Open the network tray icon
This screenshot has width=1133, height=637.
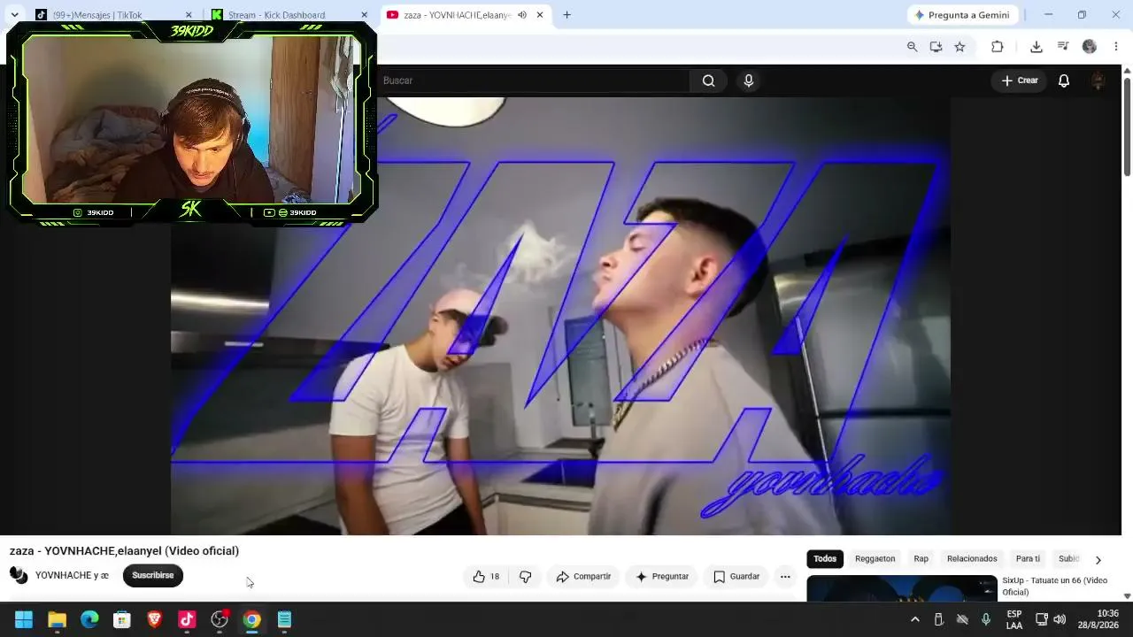coord(1042,619)
